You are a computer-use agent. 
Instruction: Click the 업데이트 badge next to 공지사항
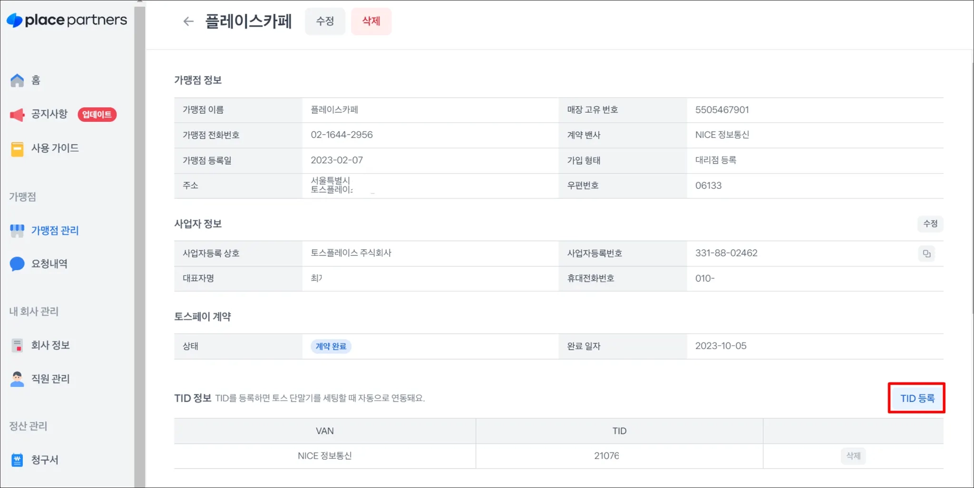[97, 115]
